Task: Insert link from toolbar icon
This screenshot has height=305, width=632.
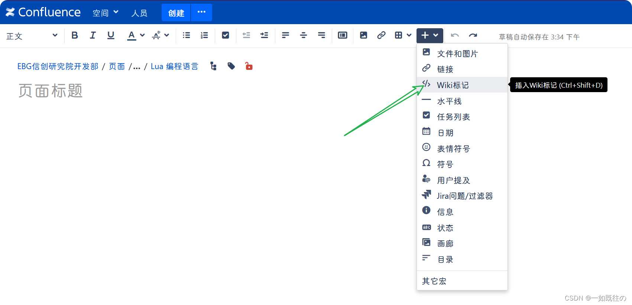Action: (x=381, y=35)
